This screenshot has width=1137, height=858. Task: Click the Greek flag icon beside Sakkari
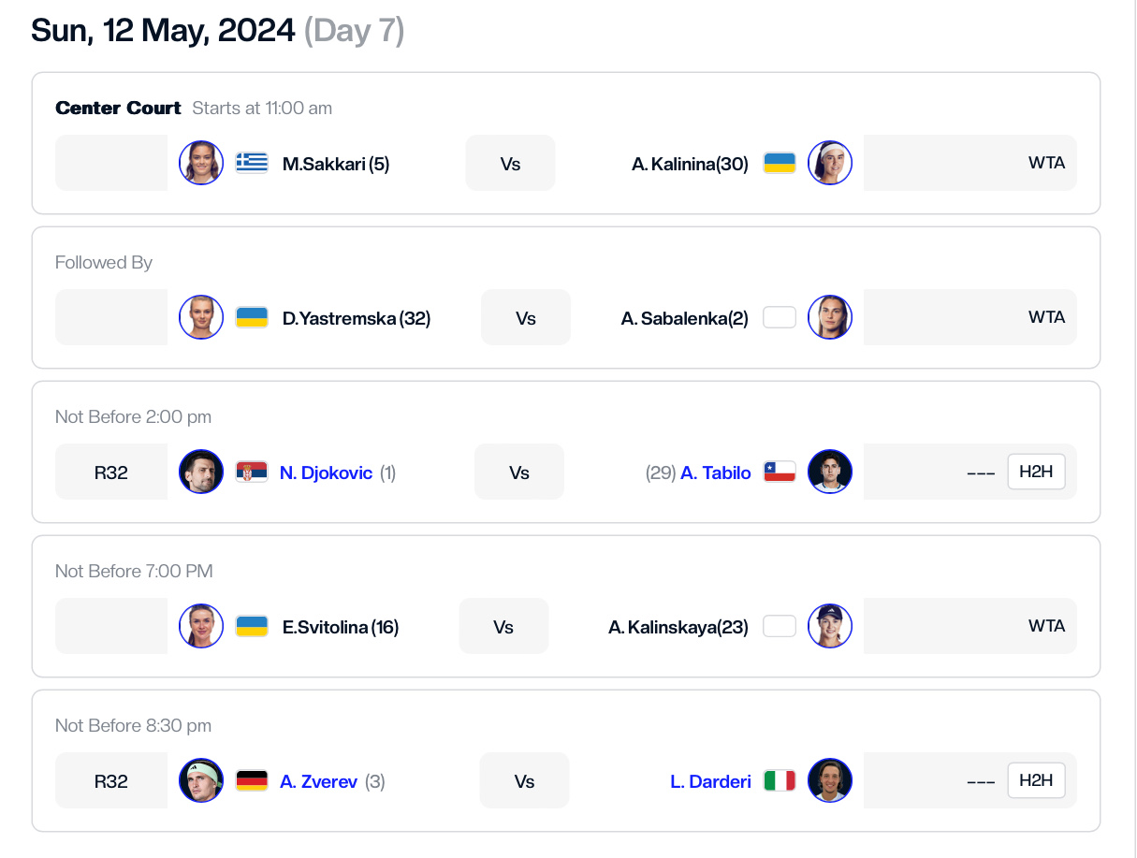(x=252, y=163)
